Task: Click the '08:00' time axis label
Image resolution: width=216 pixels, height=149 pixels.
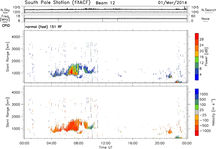Action: point(79,143)
